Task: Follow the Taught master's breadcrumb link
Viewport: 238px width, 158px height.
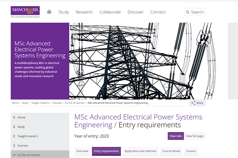Action: (x=40, y=103)
